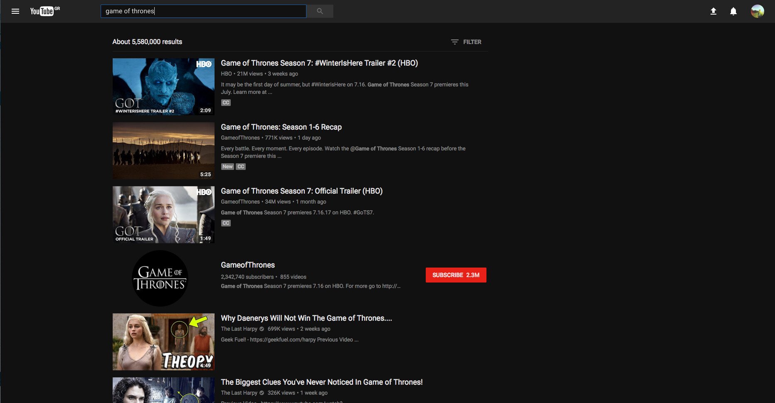775x403 pixels.
Task: Open The Biggest Clues video thumbnail
Action: coord(163,390)
